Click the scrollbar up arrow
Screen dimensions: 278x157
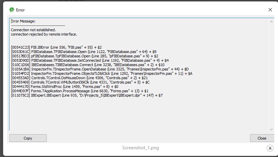pyautogui.click(x=272, y=21)
